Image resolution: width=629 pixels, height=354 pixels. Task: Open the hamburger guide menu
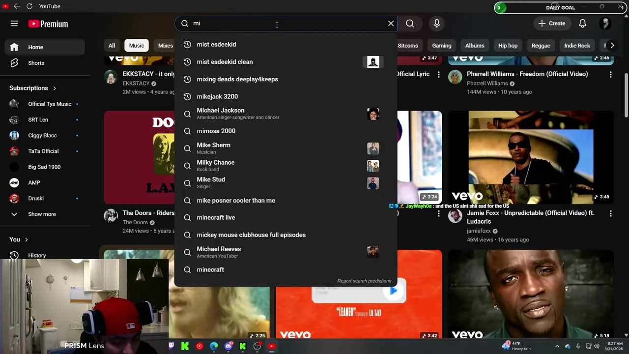(14, 24)
